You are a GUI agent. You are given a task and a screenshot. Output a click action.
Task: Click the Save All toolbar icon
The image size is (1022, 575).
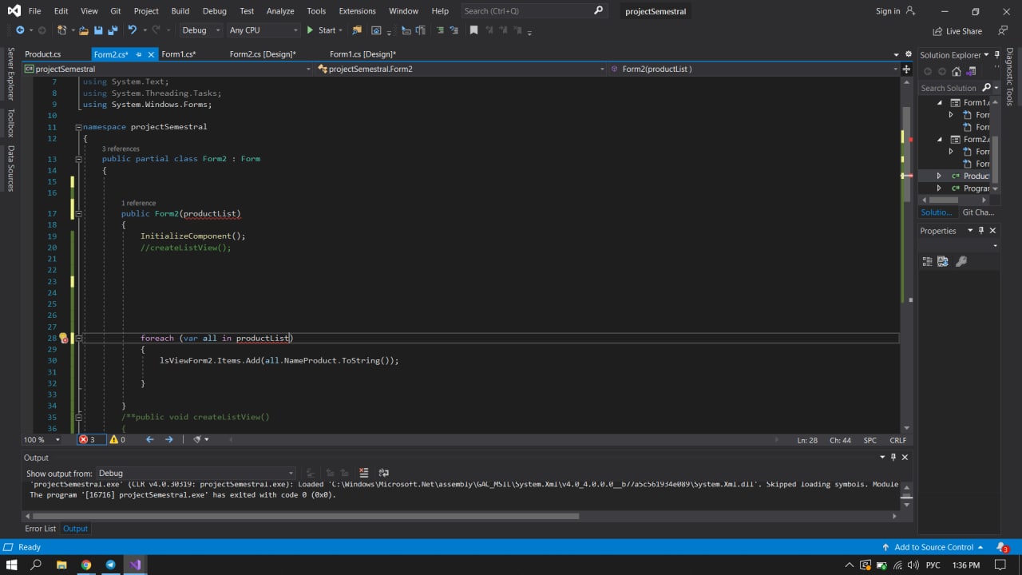pos(112,30)
